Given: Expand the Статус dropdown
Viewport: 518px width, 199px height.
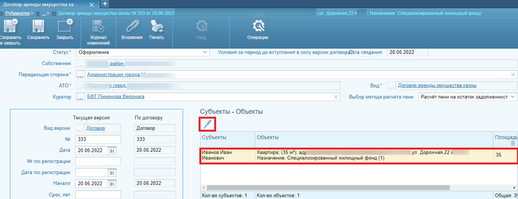Looking at the screenshot, I should coord(205,52).
